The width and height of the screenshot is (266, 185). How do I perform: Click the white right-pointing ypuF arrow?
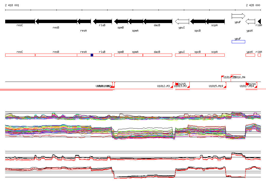tap(238, 16)
